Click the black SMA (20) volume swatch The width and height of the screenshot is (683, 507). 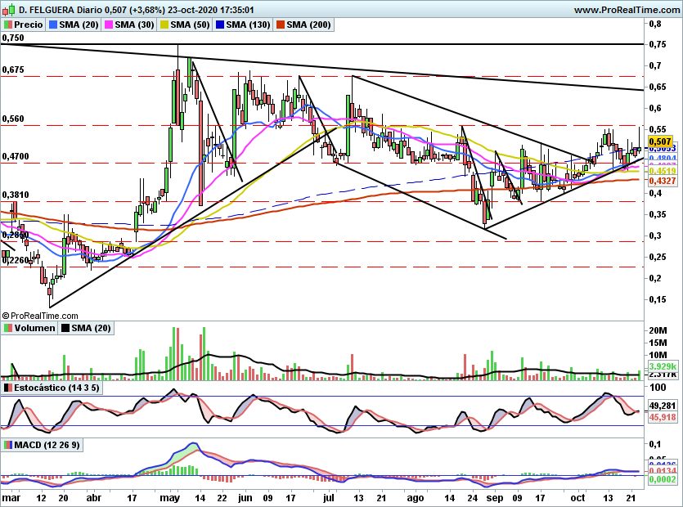[65, 328]
